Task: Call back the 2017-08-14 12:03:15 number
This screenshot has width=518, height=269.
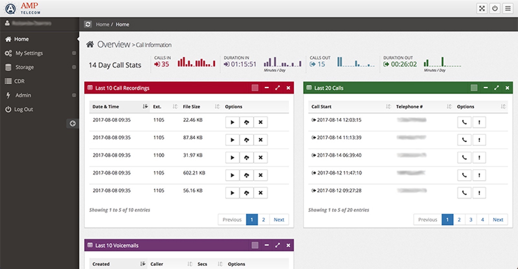Action: click(x=464, y=122)
